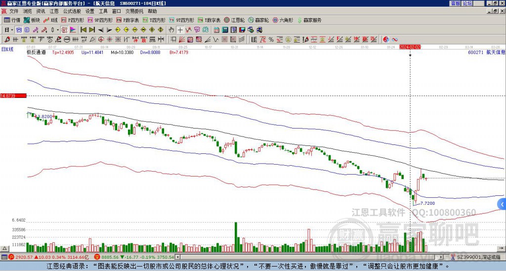Image resolution: width=506 pixels, height=271 pixels.
Task: Open the 9P四方形 tool
Action: click(100, 20)
